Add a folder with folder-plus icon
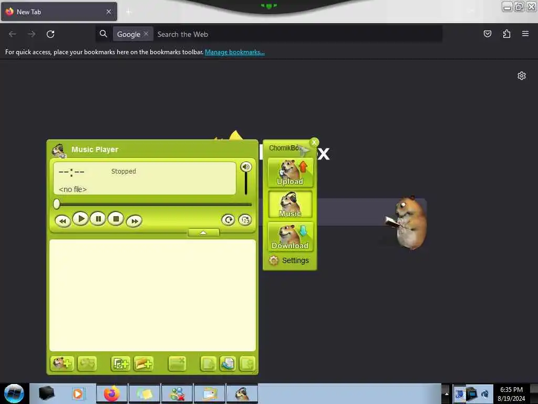The height and width of the screenshot is (404, 538). click(143, 363)
